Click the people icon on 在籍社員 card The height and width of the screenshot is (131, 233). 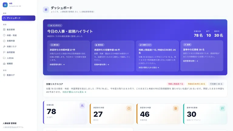(82, 106)
